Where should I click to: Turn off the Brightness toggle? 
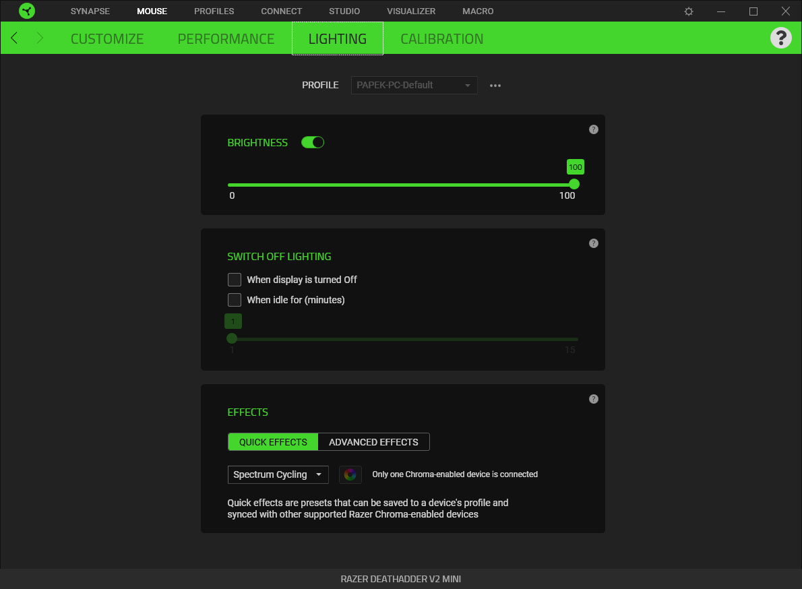(313, 143)
